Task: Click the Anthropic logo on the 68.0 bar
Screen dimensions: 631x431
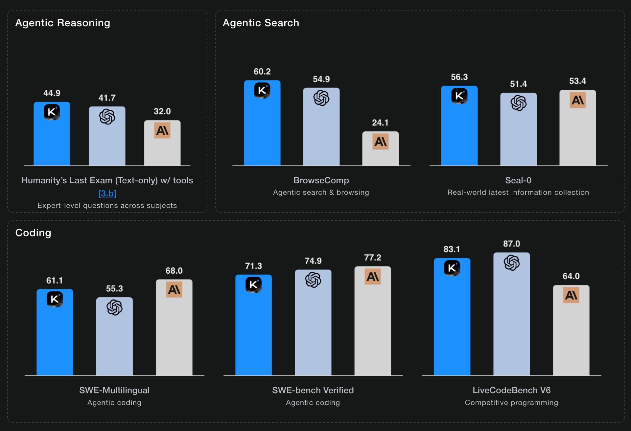Action: [174, 290]
